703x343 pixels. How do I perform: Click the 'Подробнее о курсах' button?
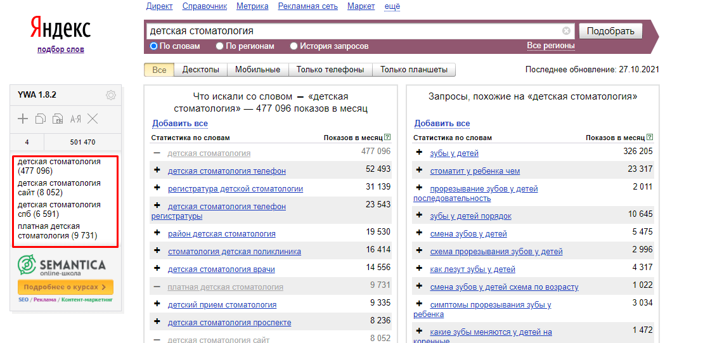click(x=65, y=287)
